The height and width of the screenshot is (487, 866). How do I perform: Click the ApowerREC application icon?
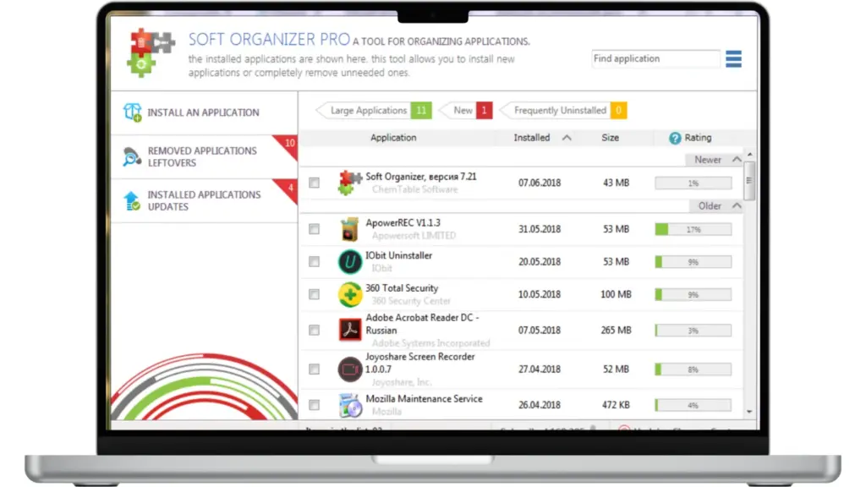tap(349, 229)
